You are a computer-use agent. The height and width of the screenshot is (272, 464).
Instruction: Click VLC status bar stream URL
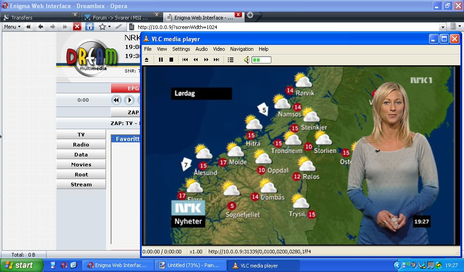(x=260, y=252)
